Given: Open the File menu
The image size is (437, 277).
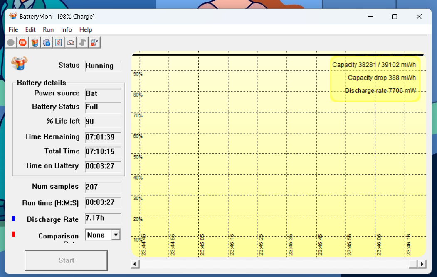Looking at the screenshot, I should 13,29.
